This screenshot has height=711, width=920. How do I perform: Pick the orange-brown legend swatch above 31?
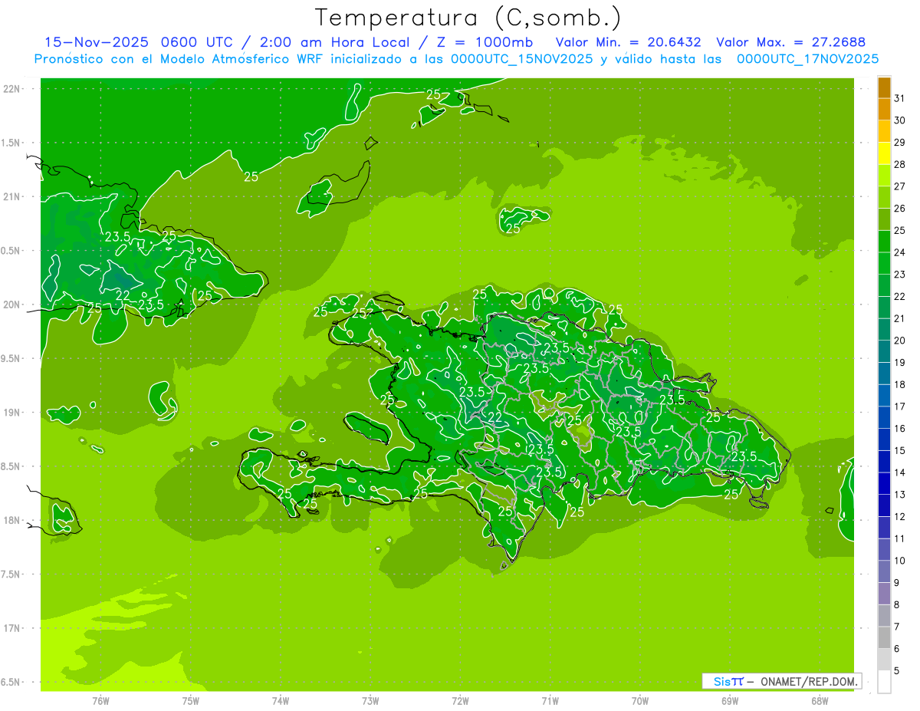[x=884, y=87]
